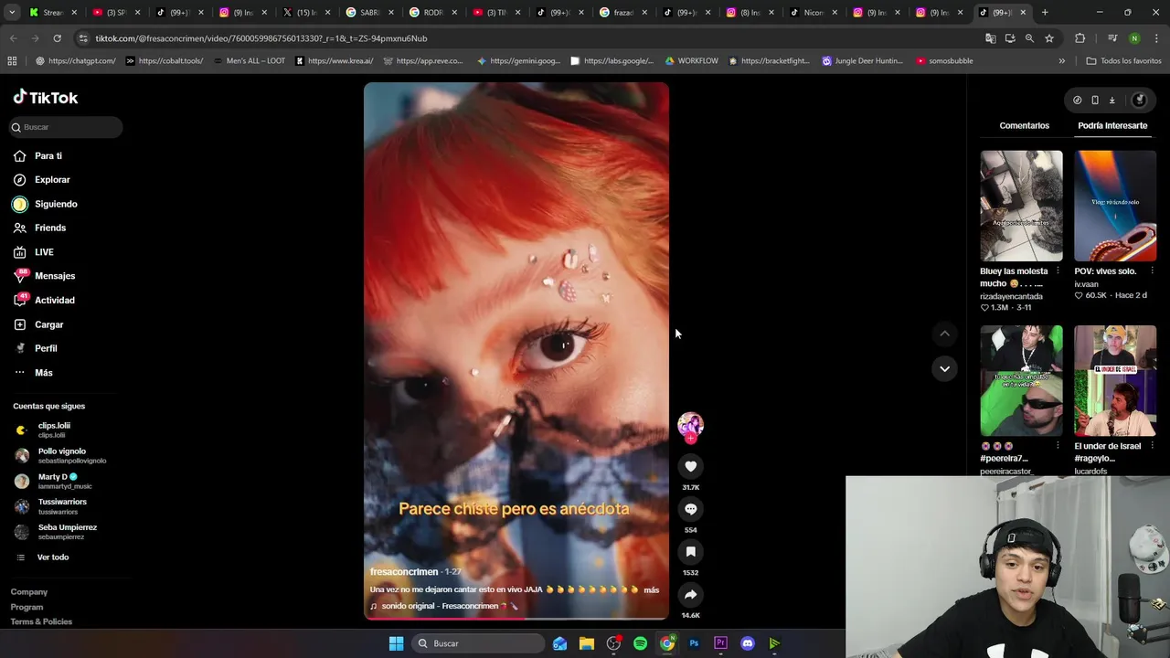This screenshot has width=1170, height=658.
Task: Go to the next video with the down chevron
Action: (944, 368)
